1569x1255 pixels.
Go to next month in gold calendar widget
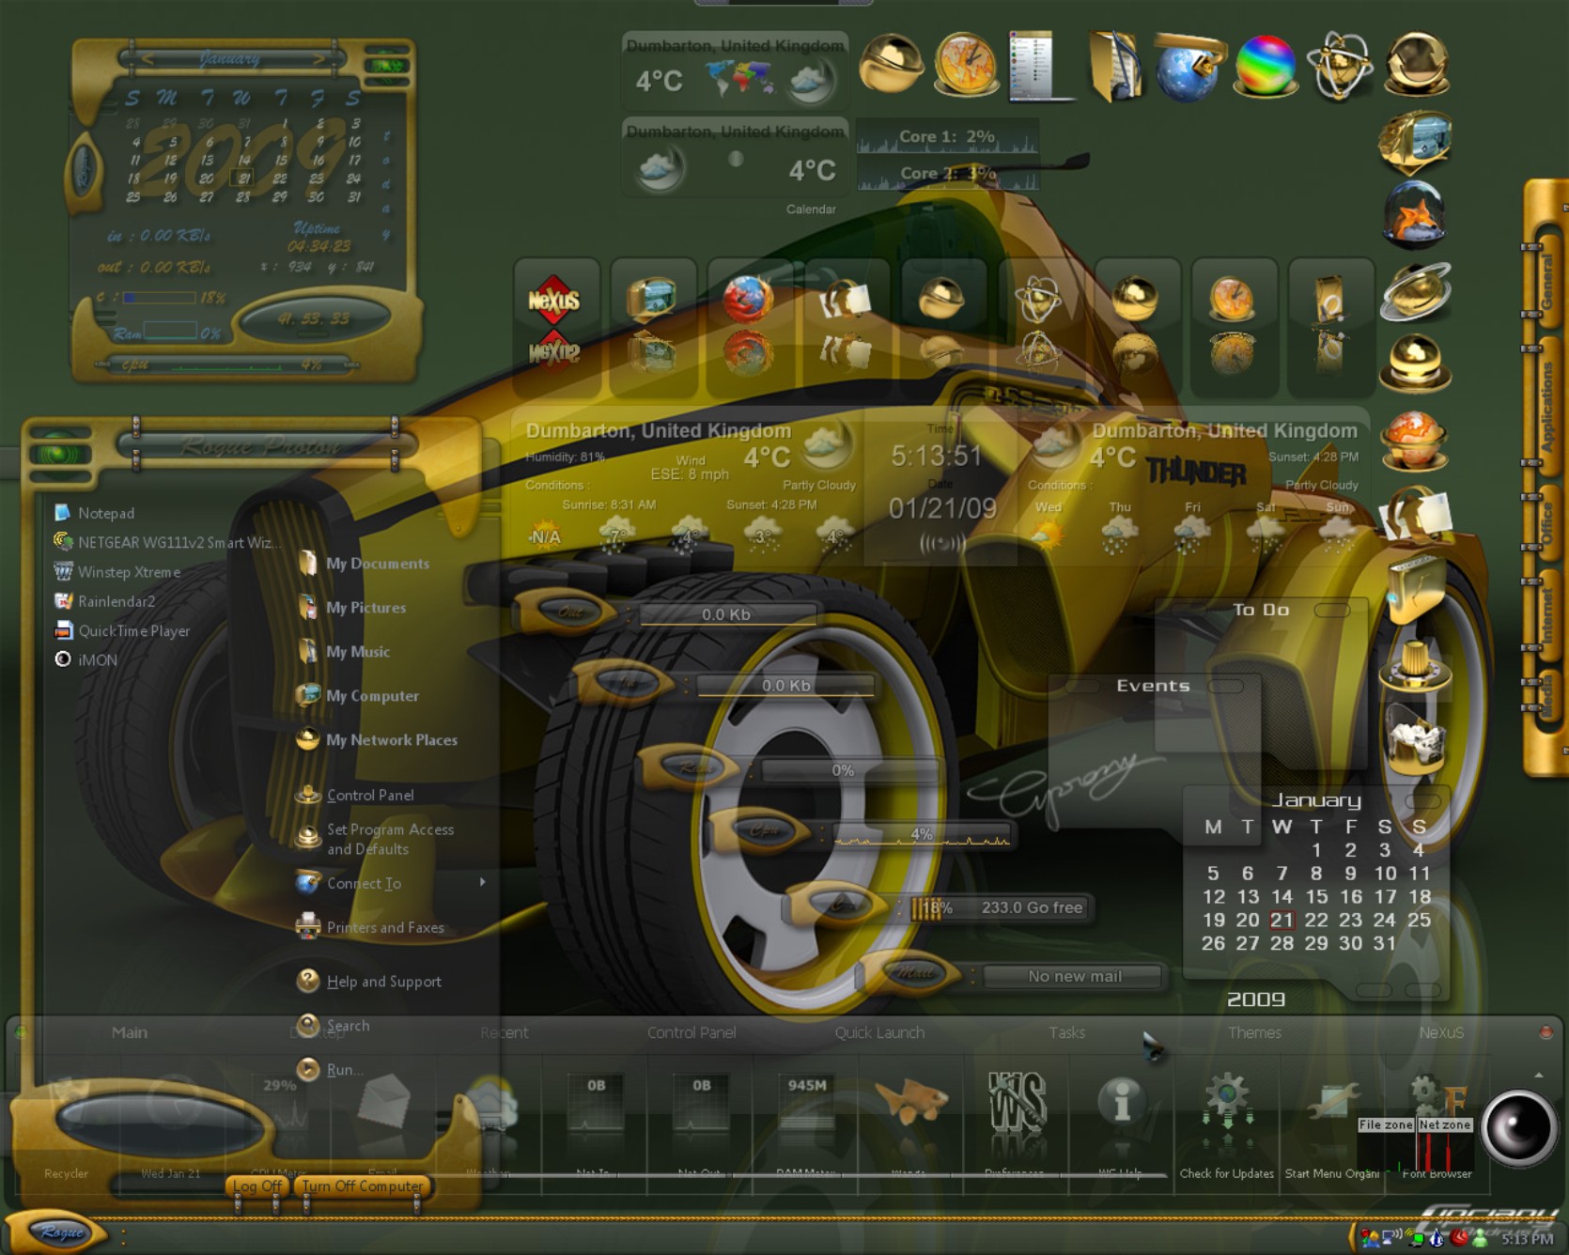[319, 59]
